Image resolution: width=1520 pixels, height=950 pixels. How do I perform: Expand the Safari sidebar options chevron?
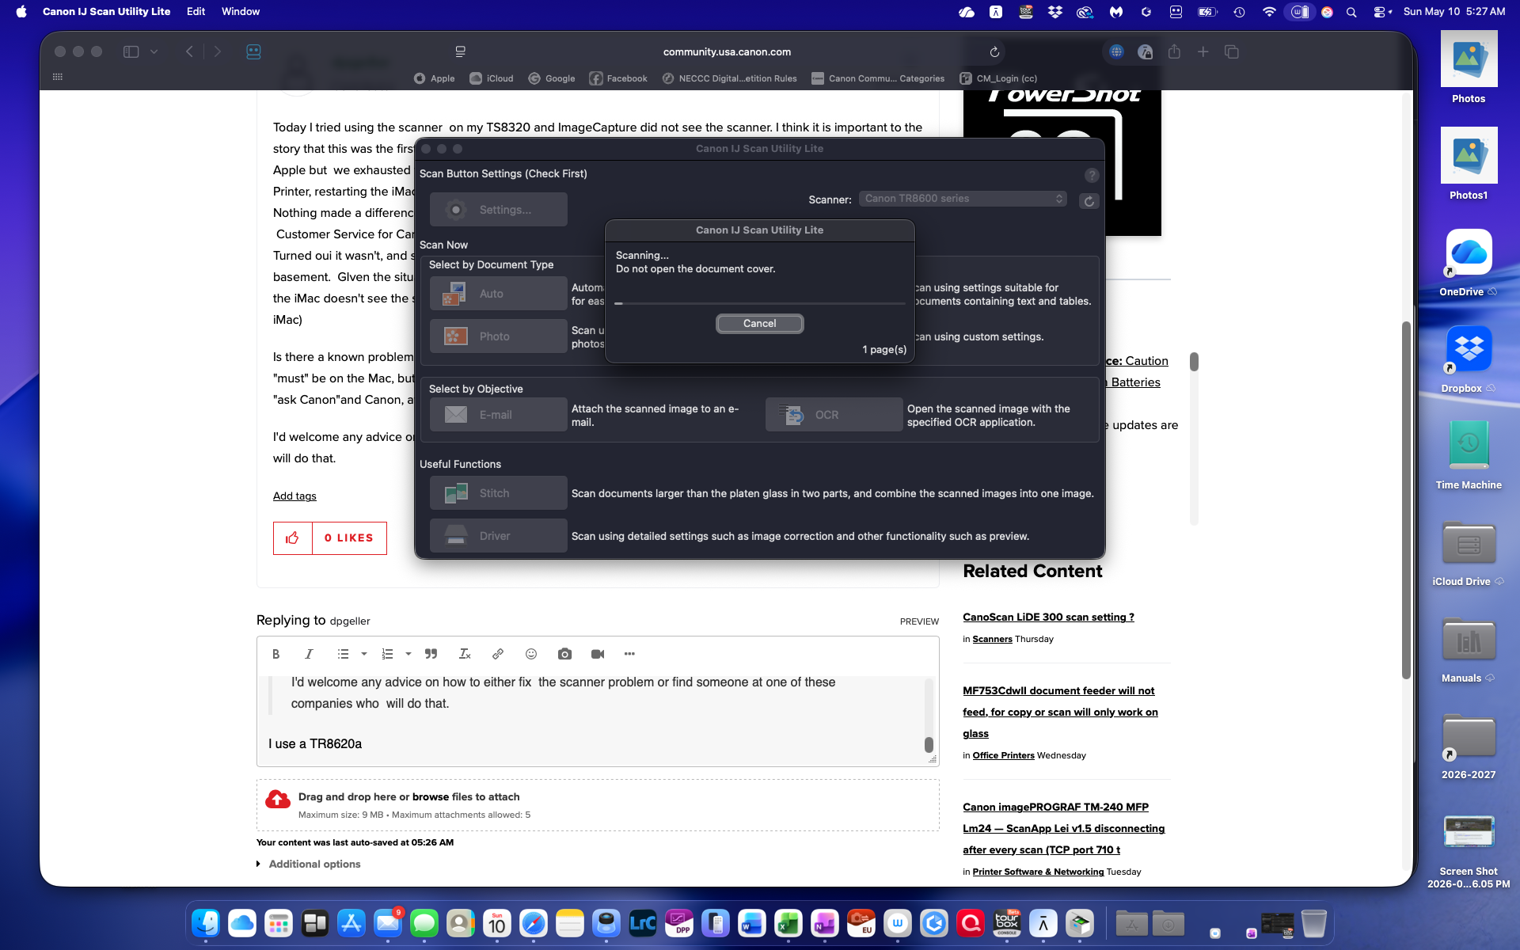(x=154, y=51)
